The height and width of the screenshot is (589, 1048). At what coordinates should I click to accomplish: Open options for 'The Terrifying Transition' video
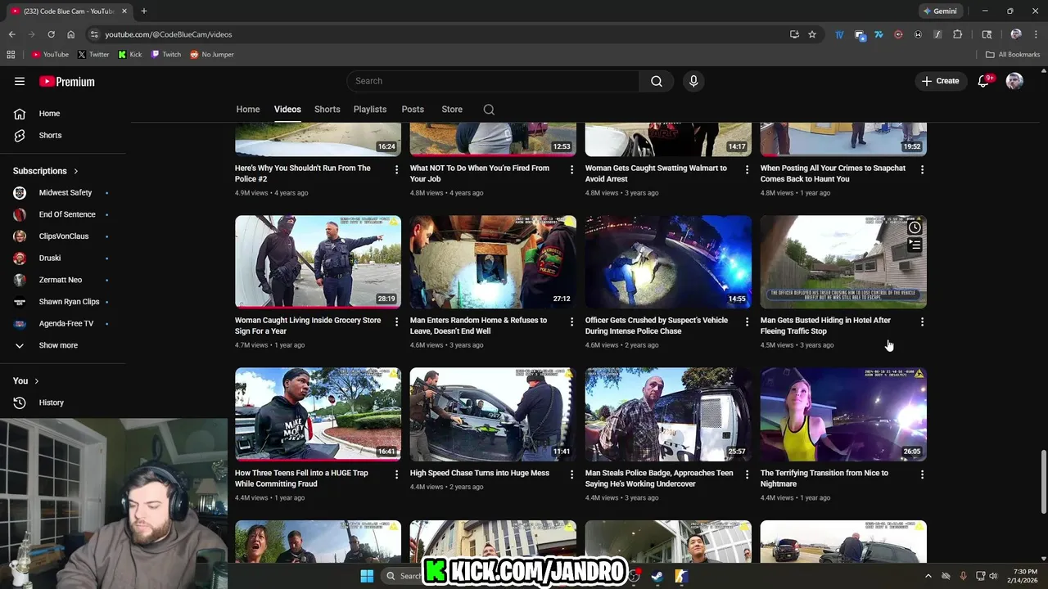click(x=922, y=474)
